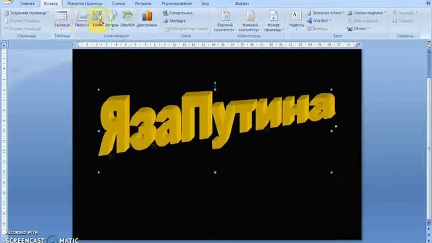Image resolution: width=432 pixels, height=243 pixels.
Task: Select the Вставка ribbon tab
Action: (51, 3)
